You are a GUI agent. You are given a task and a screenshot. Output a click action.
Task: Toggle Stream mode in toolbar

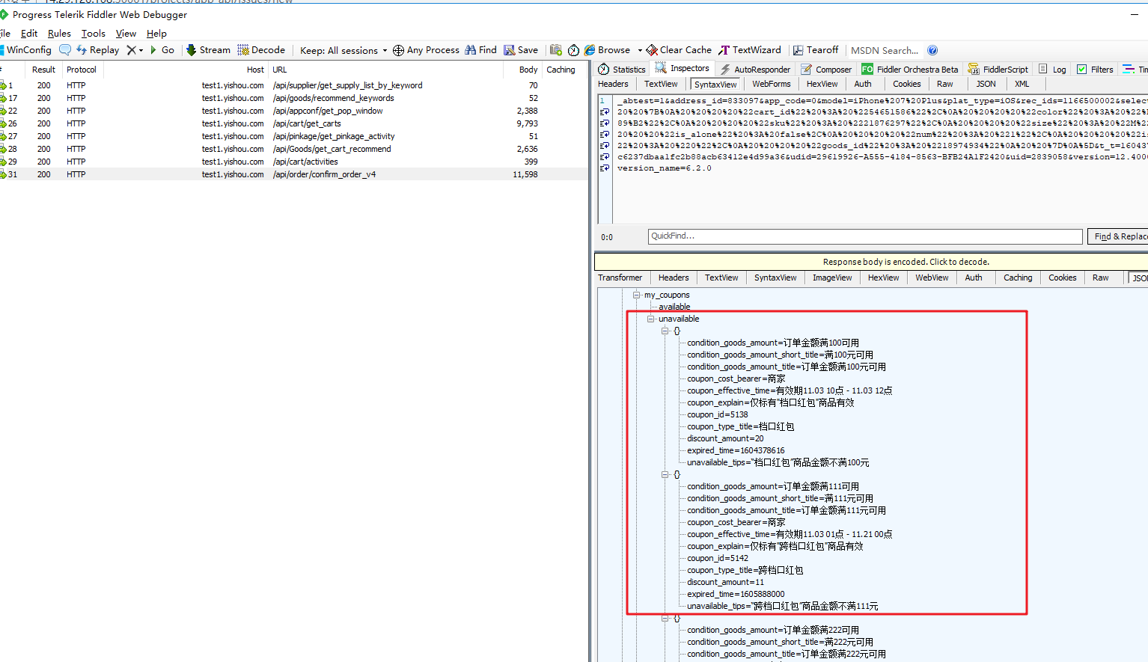208,50
